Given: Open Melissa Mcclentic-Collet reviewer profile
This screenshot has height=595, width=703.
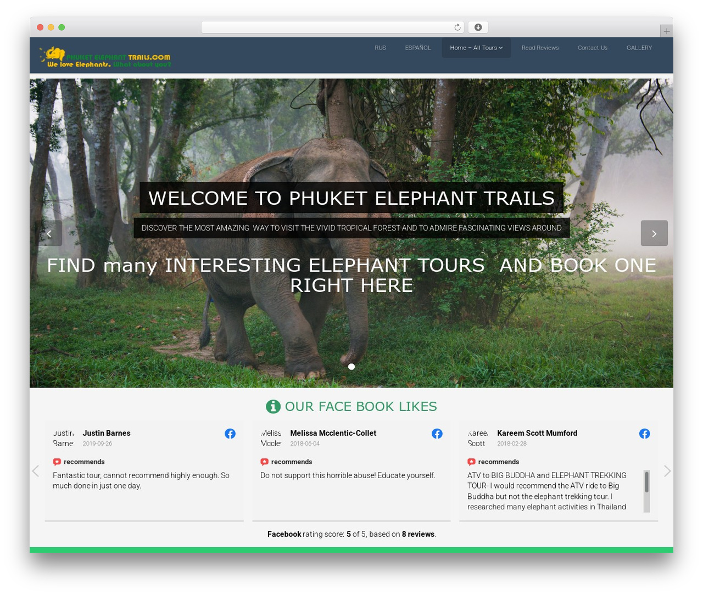Looking at the screenshot, I should click(x=333, y=433).
